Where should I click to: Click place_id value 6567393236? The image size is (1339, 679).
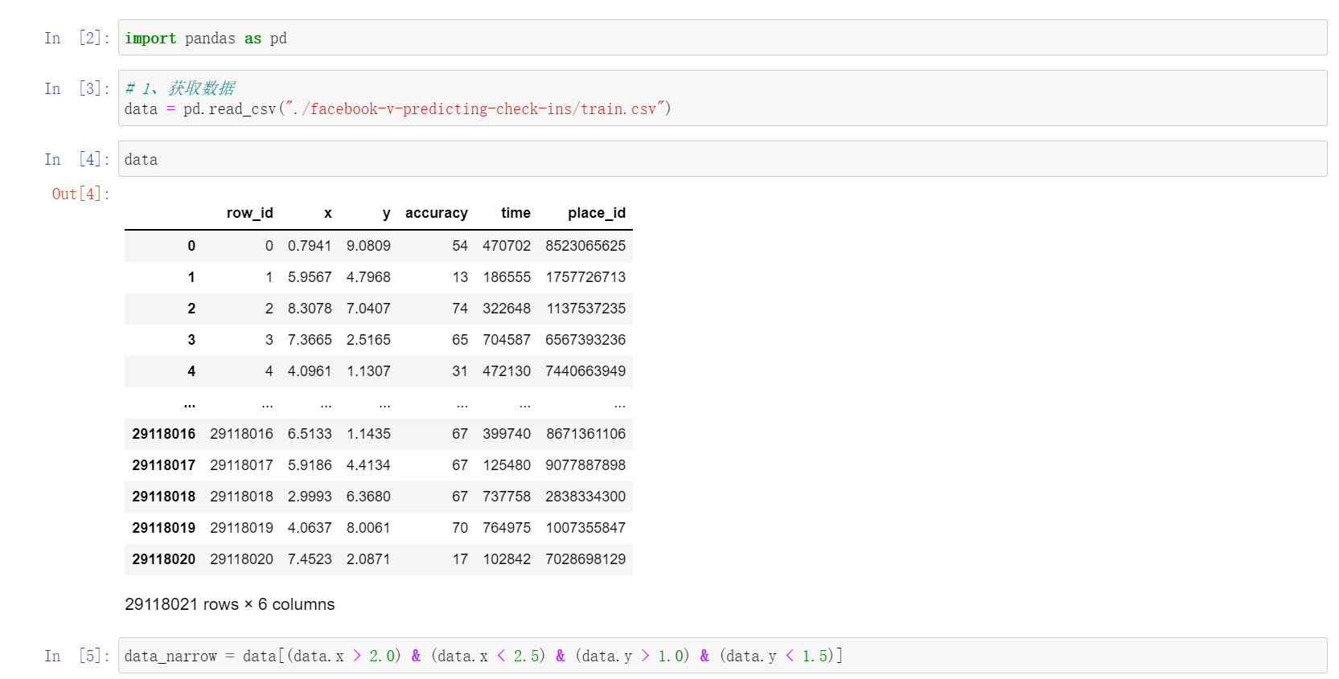pos(585,340)
